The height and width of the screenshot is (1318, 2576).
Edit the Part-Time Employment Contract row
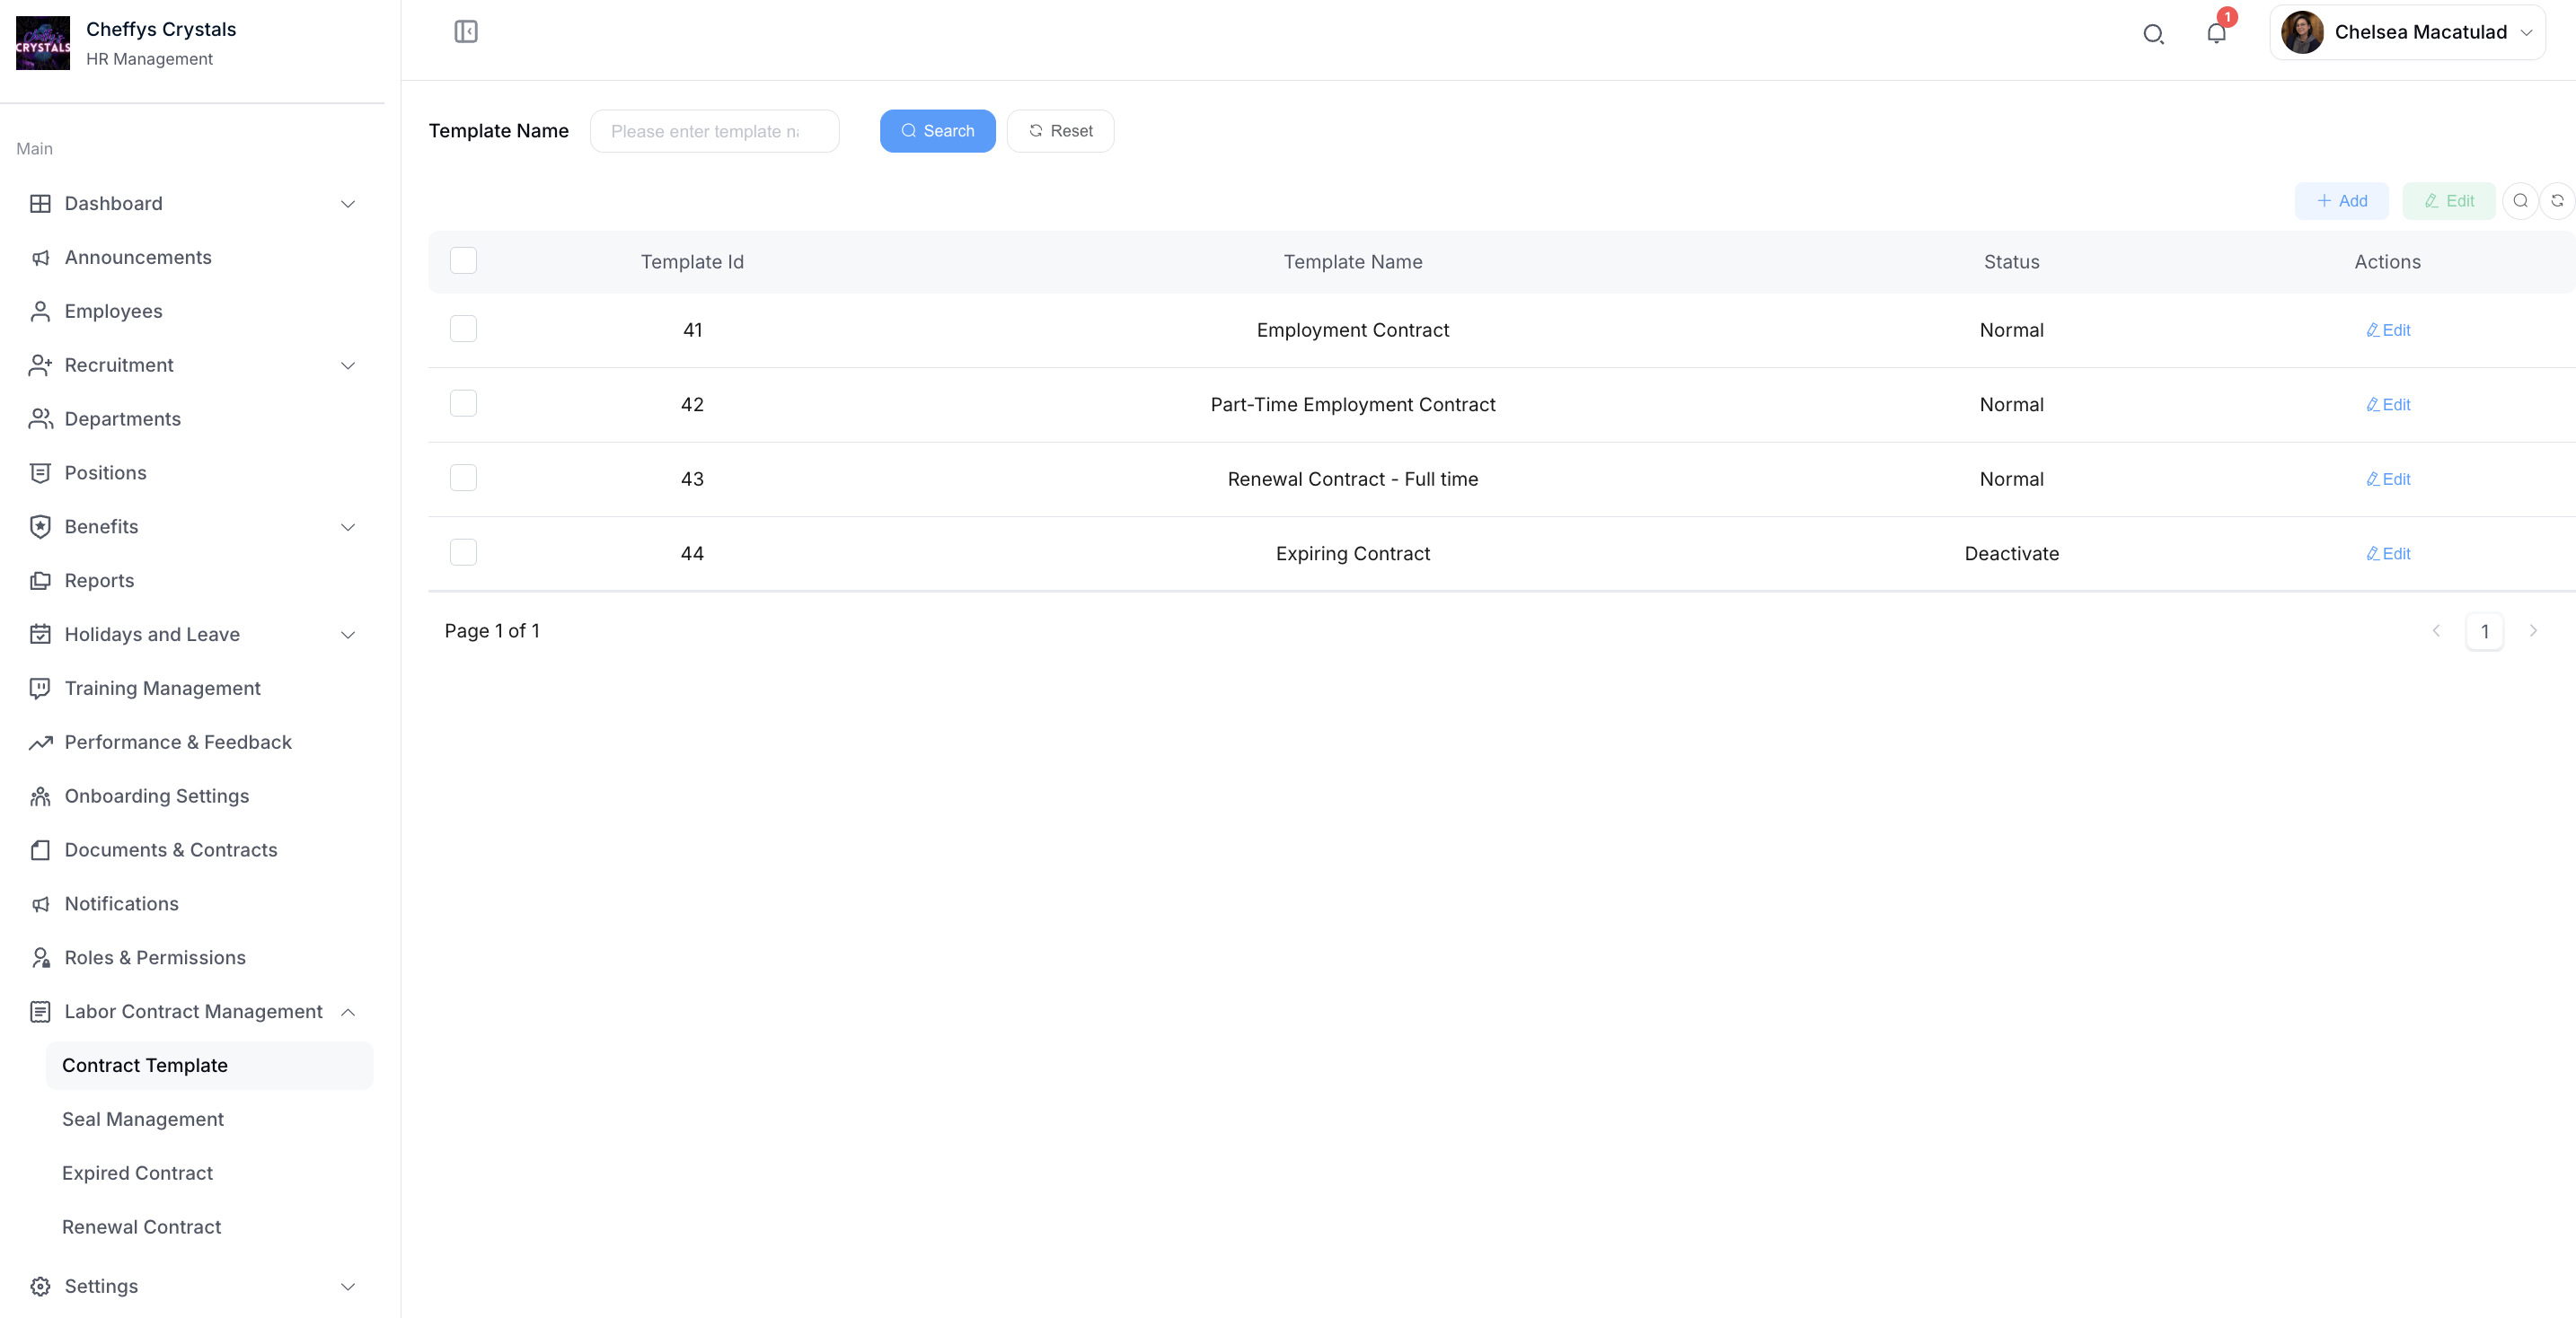pyautogui.click(x=2388, y=405)
